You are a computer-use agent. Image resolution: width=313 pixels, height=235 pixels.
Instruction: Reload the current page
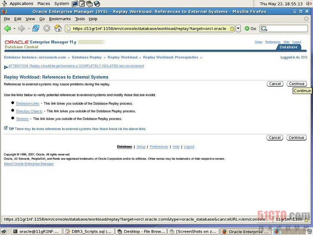pos(36,28)
